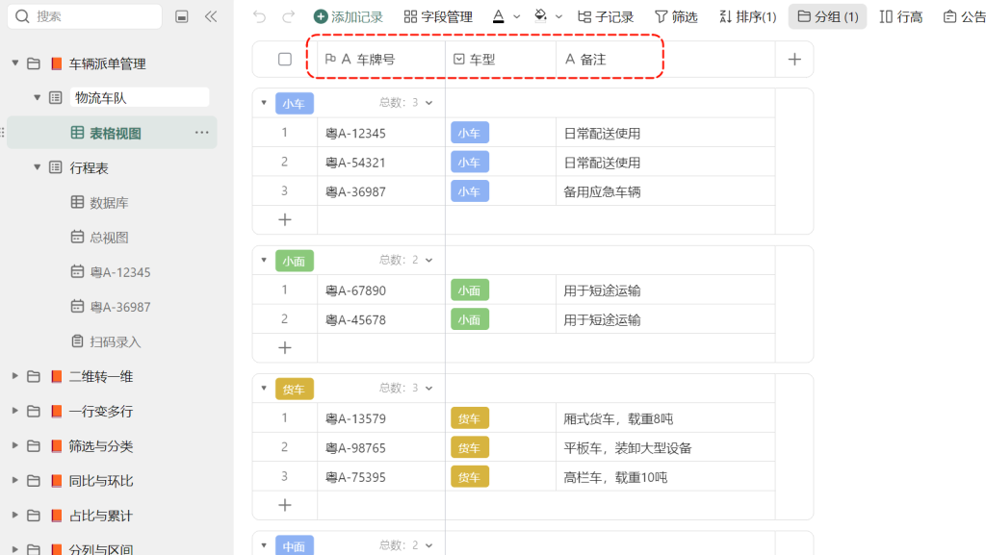This screenshot has width=986, height=555.
Task: Click note 备用应急车辆
Action: (602, 191)
